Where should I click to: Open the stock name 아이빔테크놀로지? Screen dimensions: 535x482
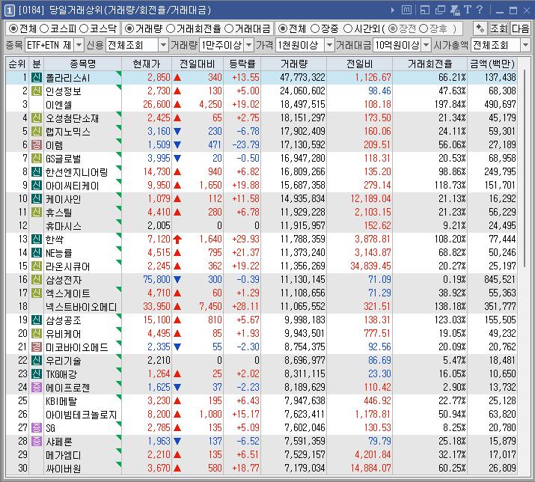82,415
